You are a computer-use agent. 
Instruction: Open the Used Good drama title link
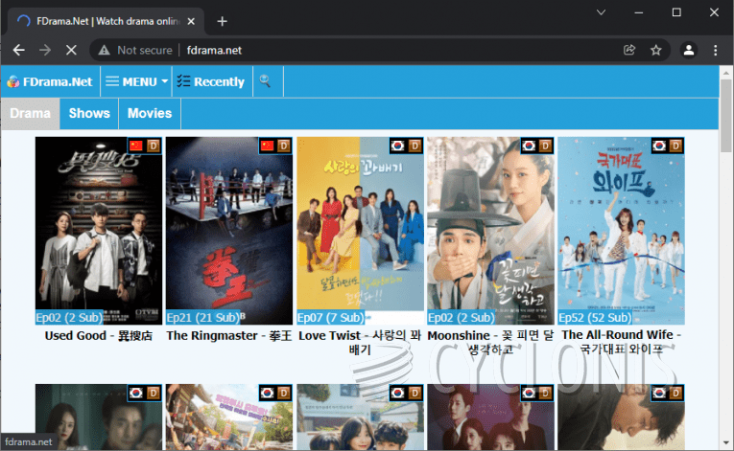point(99,335)
